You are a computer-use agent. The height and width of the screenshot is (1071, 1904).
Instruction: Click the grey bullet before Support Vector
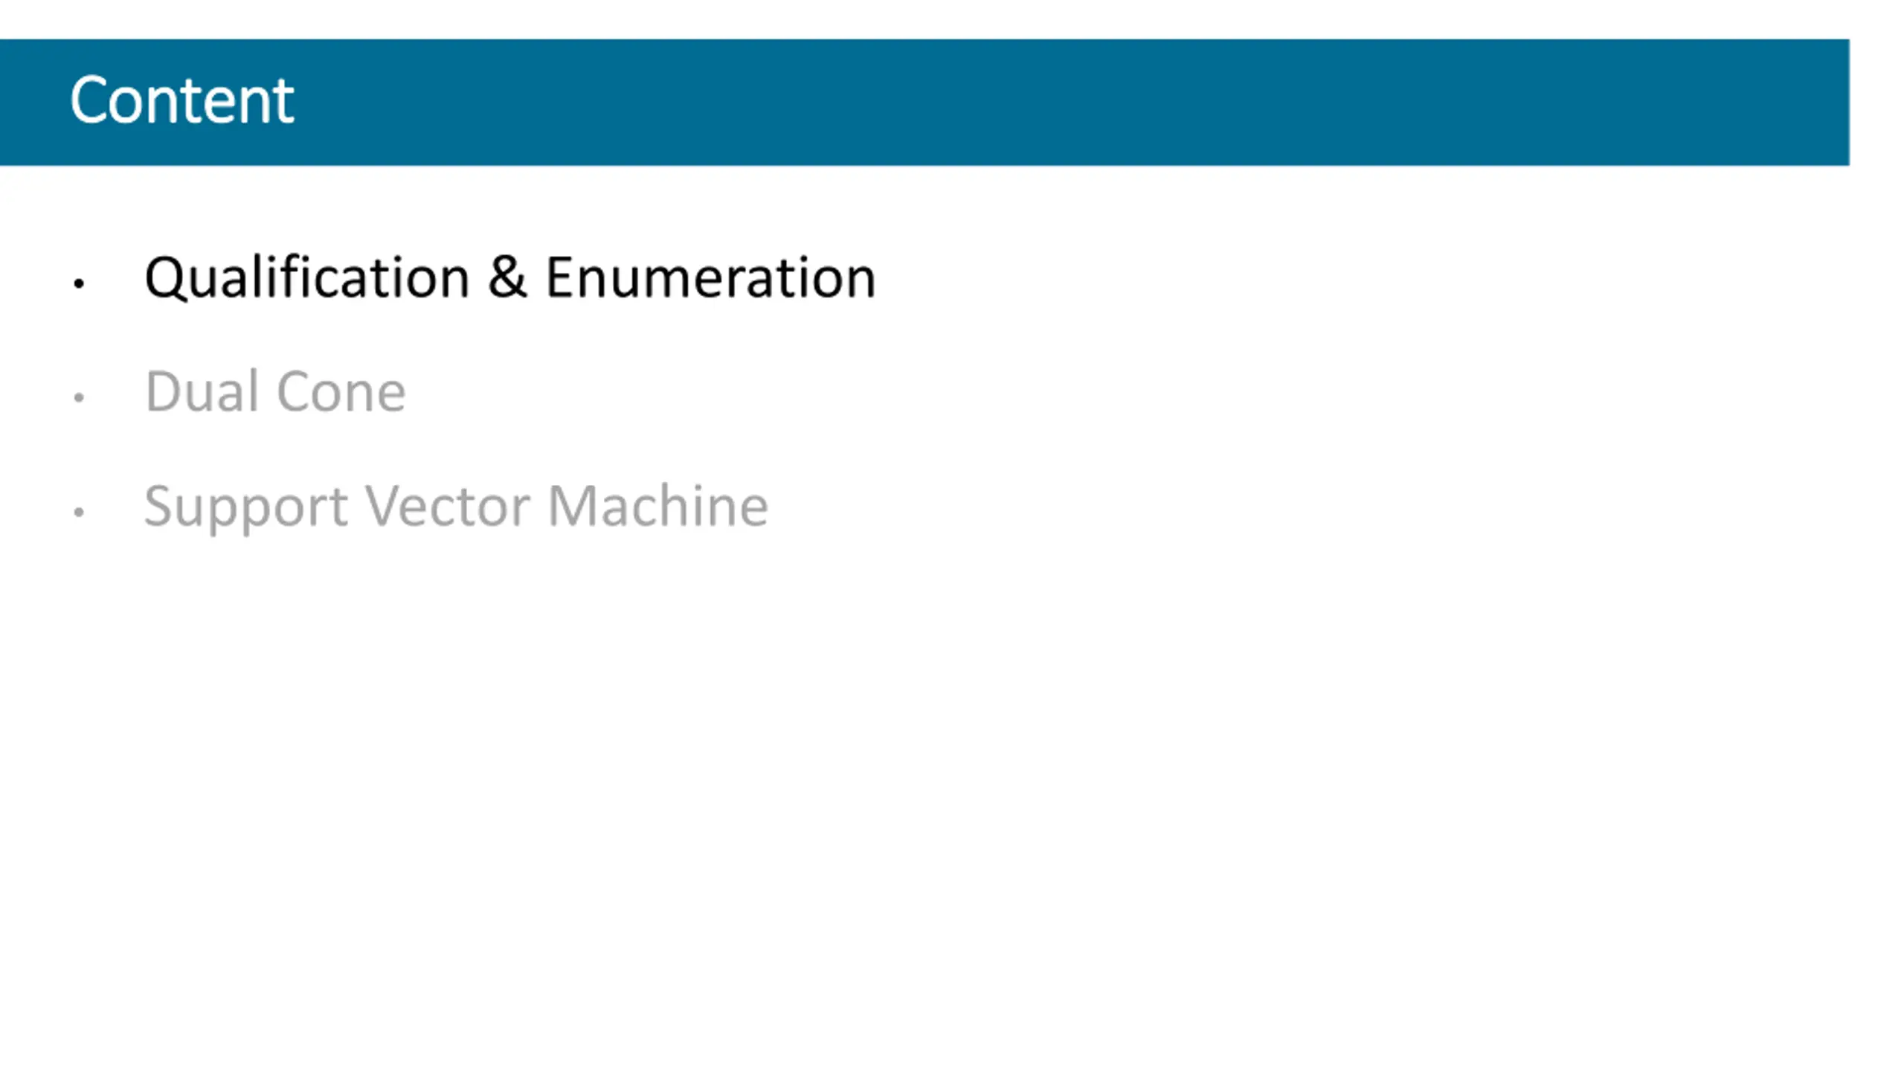point(79,512)
